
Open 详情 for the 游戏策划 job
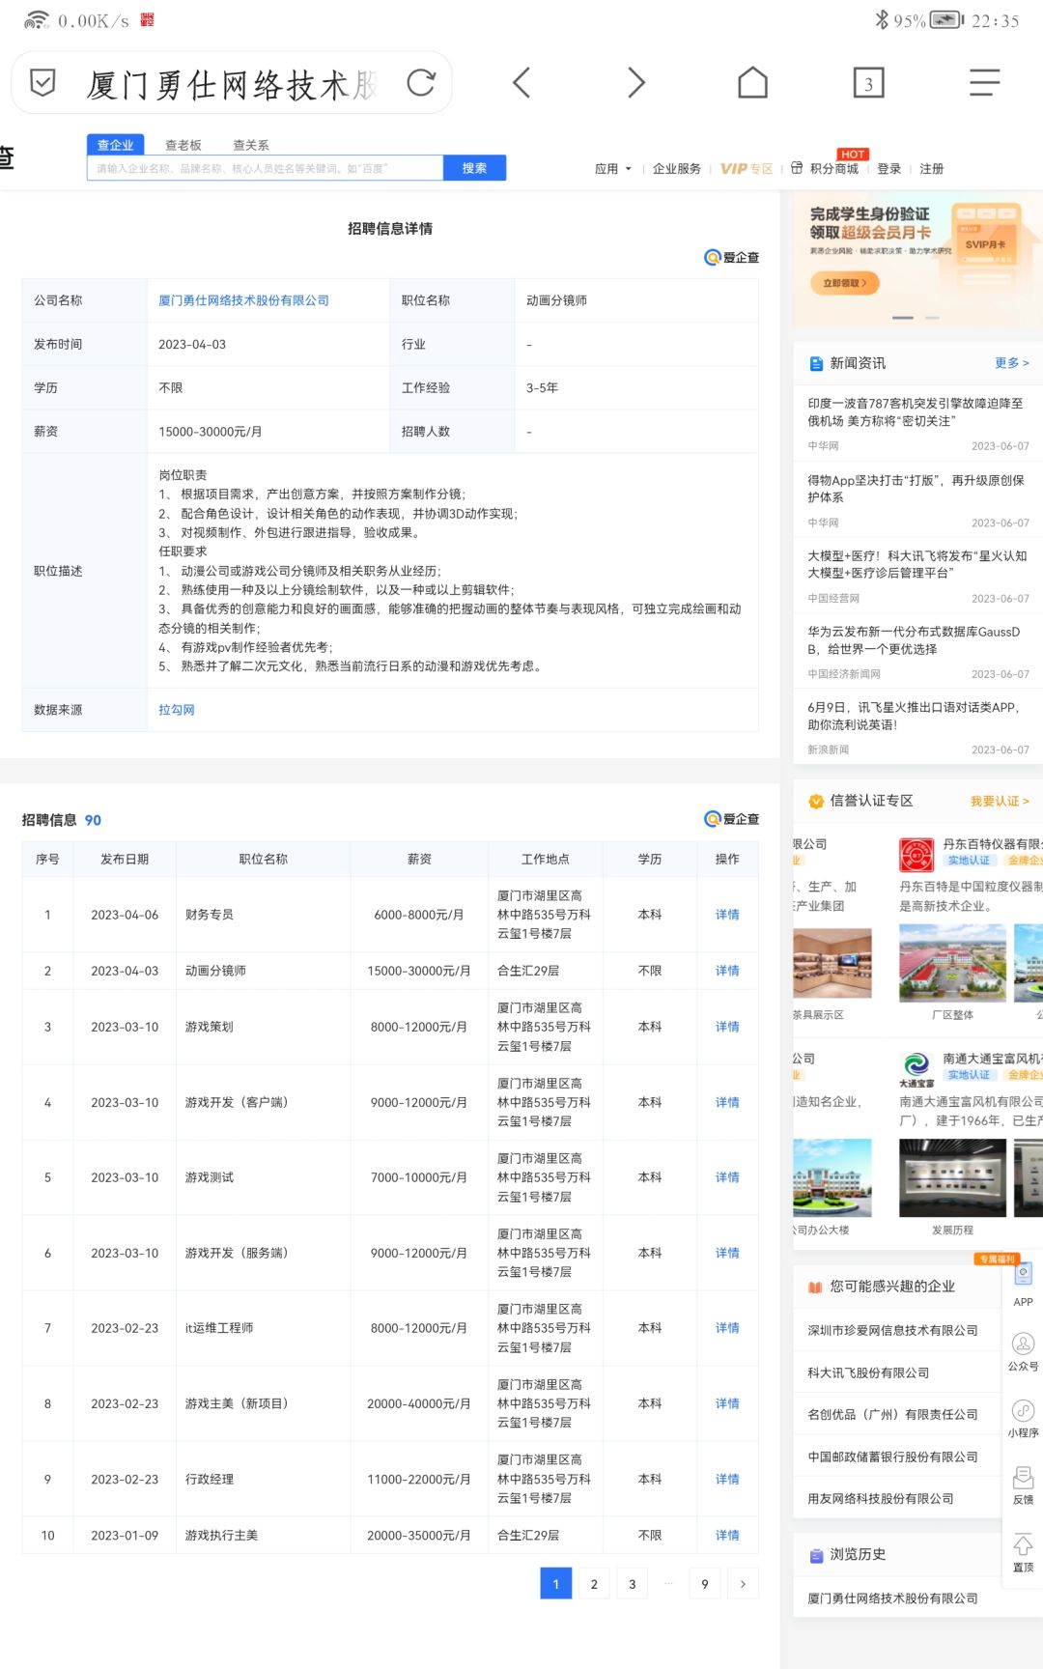(x=727, y=1027)
